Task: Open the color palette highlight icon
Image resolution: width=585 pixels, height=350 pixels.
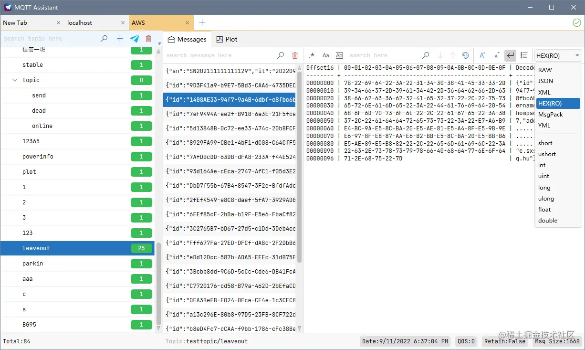Action: coord(465,55)
